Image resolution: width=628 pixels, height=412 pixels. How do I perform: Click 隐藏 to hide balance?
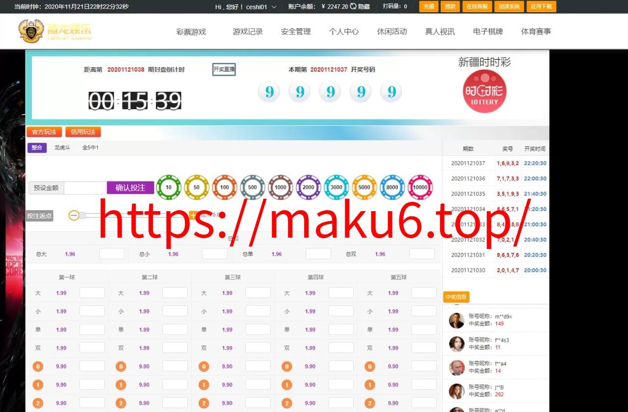(364, 7)
